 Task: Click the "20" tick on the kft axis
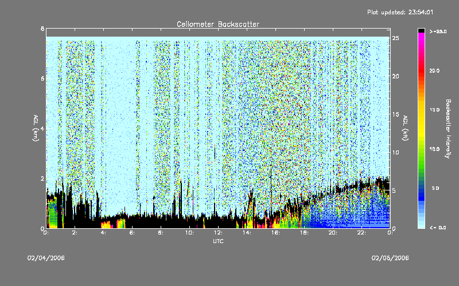[x=395, y=76]
